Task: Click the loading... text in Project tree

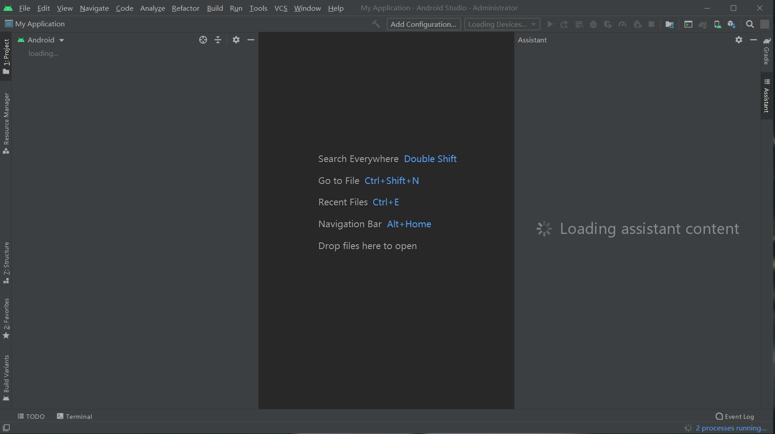Action: 43,53
